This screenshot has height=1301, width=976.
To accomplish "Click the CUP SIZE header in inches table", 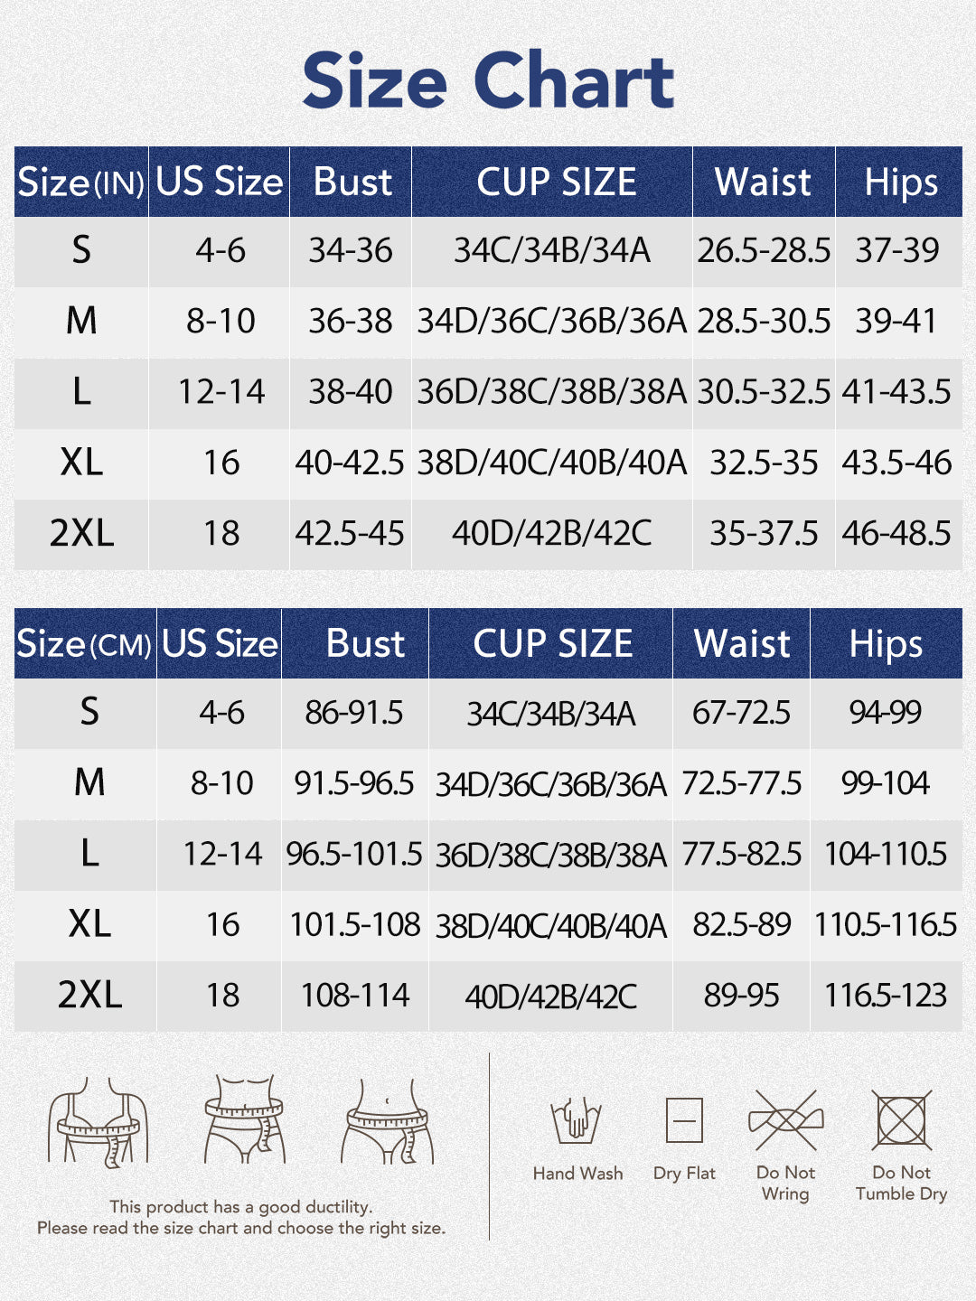I will (556, 183).
